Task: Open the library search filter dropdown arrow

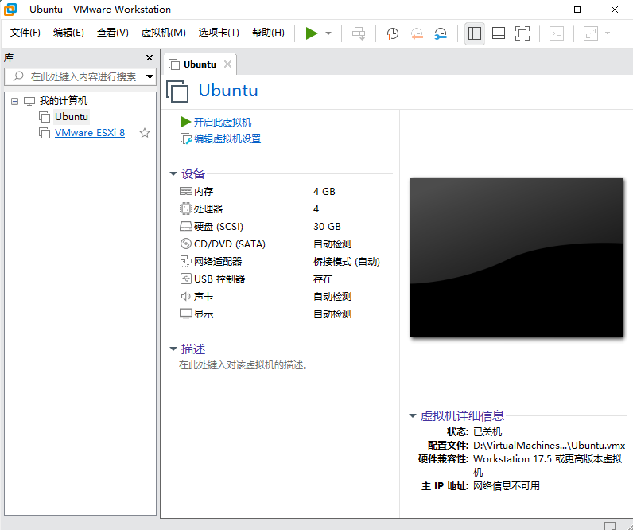Action: coord(150,76)
